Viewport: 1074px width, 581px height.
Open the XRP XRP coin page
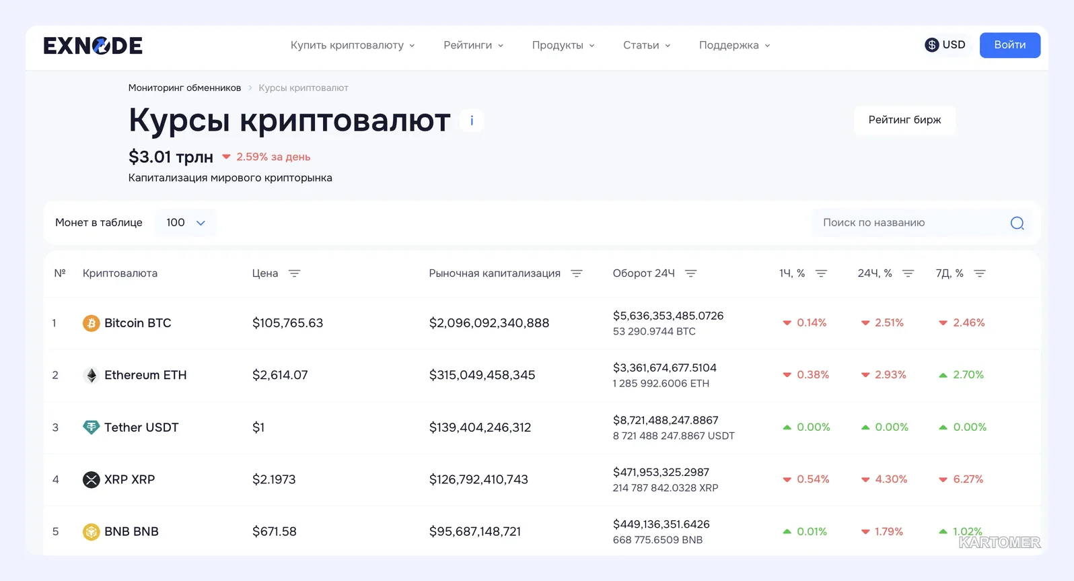pos(130,479)
